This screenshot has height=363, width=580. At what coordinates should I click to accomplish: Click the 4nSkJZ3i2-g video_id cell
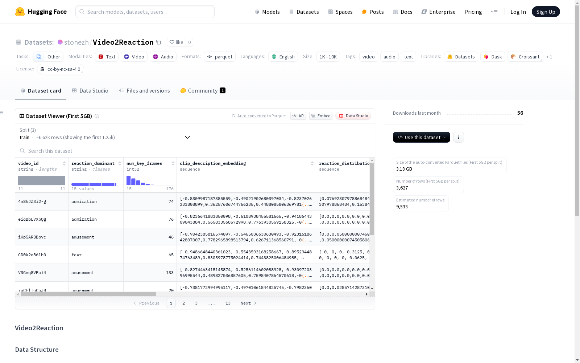coord(42,201)
